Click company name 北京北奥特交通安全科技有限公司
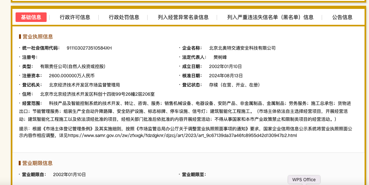The height and width of the screenshot is (185, 369). coord(242,48)
